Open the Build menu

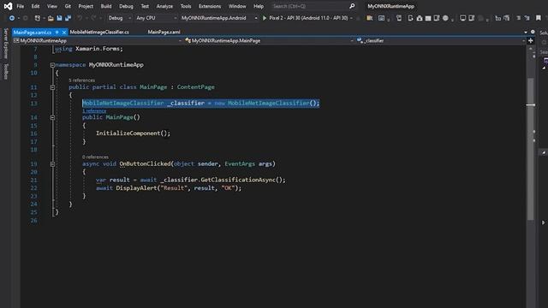pos(106,6)
